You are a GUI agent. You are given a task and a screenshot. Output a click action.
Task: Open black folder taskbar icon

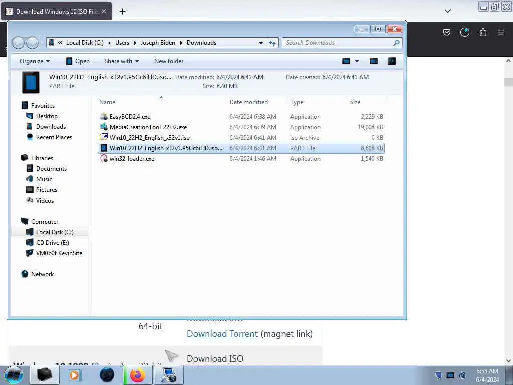pyautogui.click(x=45, y=375)
